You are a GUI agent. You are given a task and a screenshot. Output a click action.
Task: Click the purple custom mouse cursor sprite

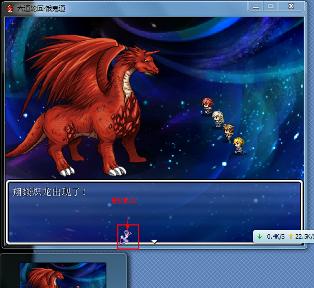click(125, 236)
